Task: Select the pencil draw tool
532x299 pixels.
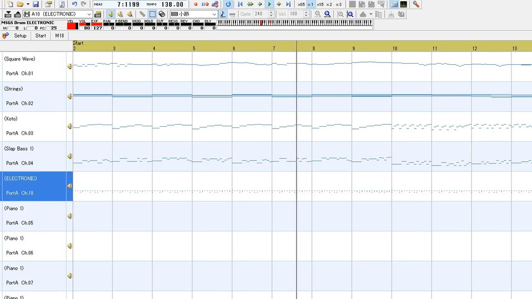Action: tap(142, 14)
